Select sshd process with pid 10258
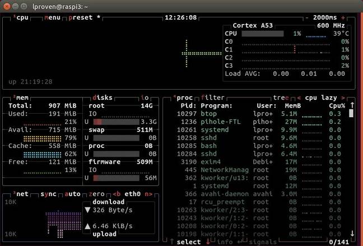The width and height of the screenshot is (363, 246). pyautogui.click(x=259, y=138)
